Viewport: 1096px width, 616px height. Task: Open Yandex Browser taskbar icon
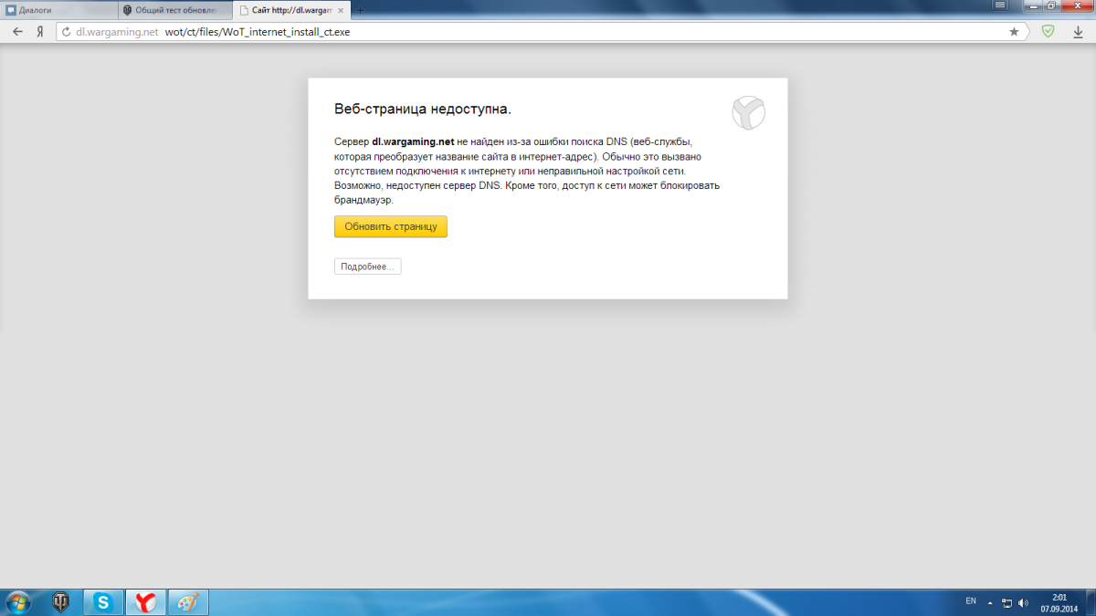pyautogui.click(x=145, y=602)
